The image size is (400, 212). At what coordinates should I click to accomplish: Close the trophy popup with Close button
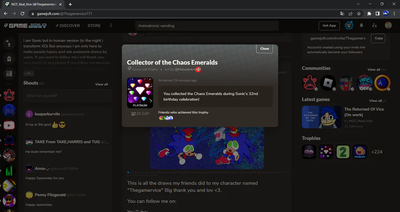[x=264, y=48]
